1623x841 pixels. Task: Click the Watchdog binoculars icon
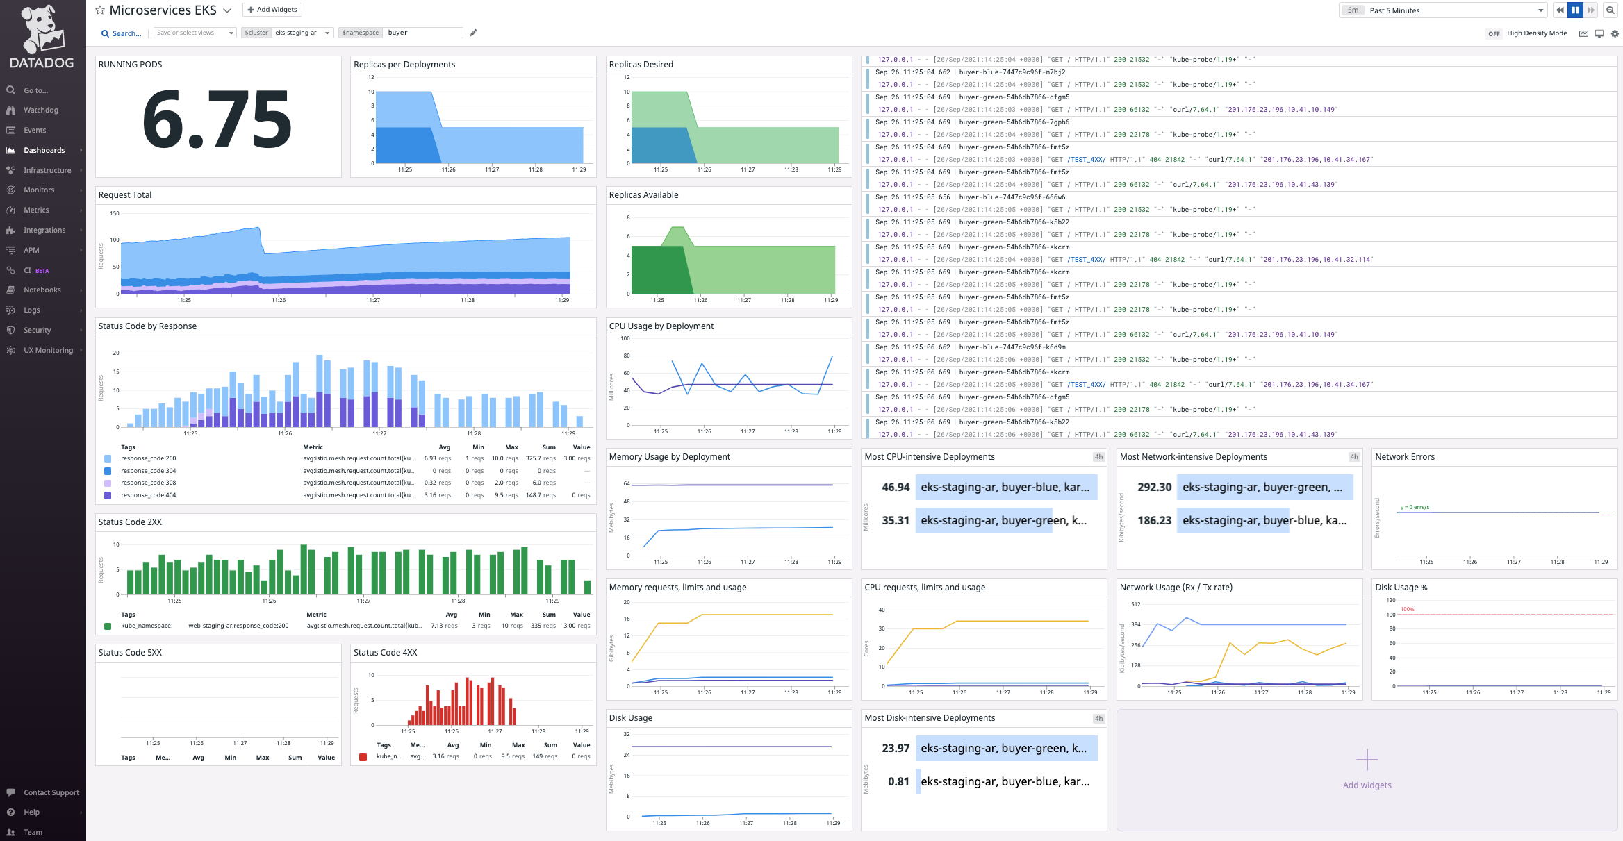(x=10, y=110)
